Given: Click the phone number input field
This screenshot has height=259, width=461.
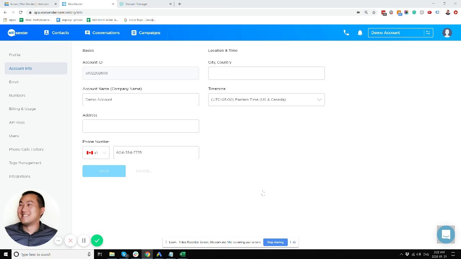Looking at the screenshot, I should pyautogui.click(x=156, y=153).
